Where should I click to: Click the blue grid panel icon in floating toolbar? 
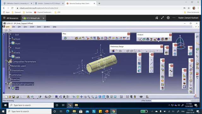tap(139, 63)
